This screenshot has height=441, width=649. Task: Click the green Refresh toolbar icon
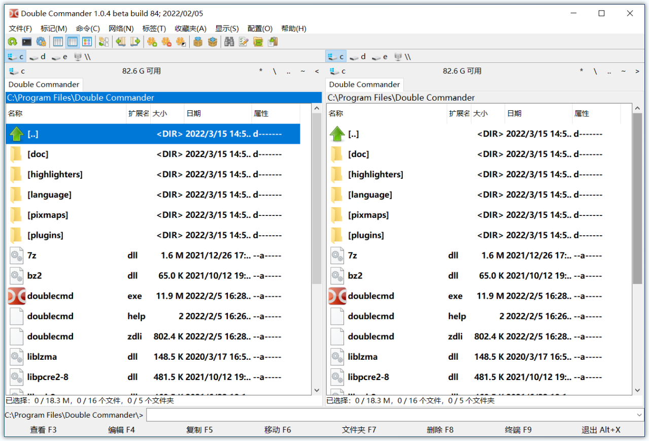(12, 42)
